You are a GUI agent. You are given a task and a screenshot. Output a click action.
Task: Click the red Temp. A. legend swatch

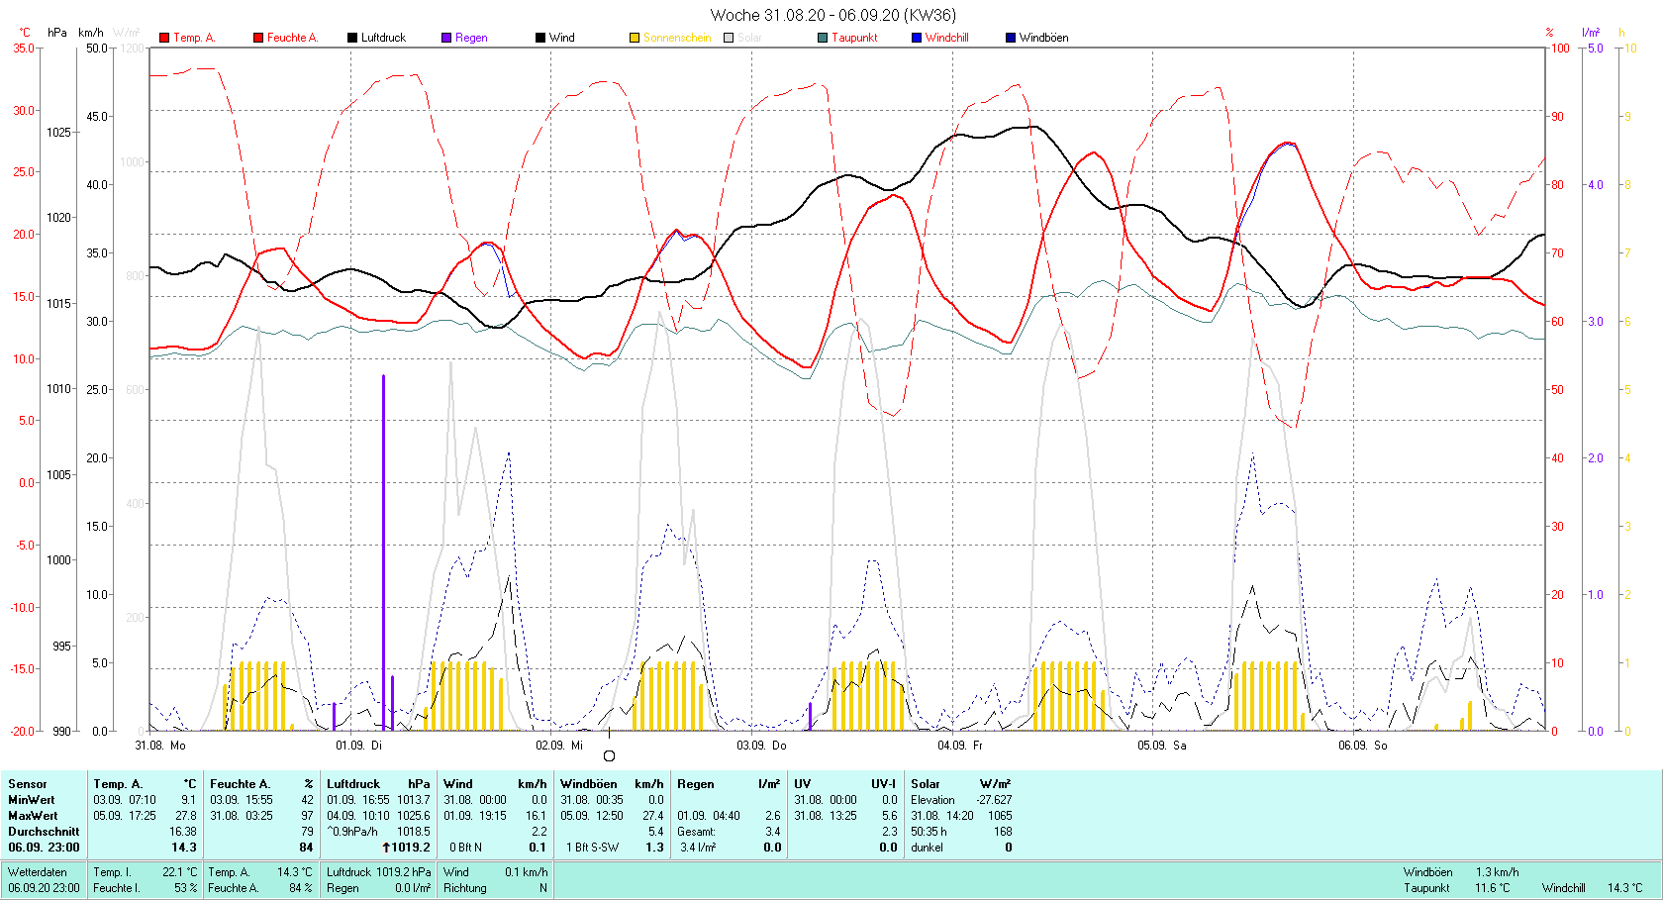point(164,38)
